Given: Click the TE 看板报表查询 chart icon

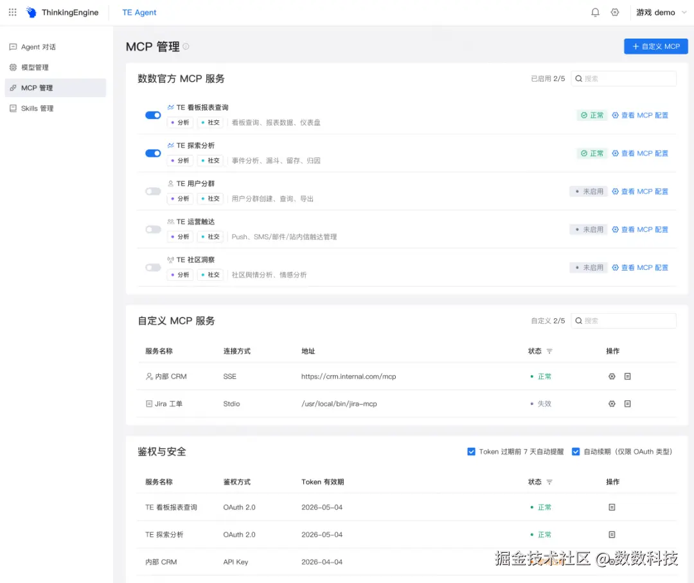Looking at the screenshot, I should coord(170,107).
